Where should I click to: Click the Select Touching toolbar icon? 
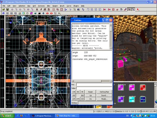click(41, 10)
